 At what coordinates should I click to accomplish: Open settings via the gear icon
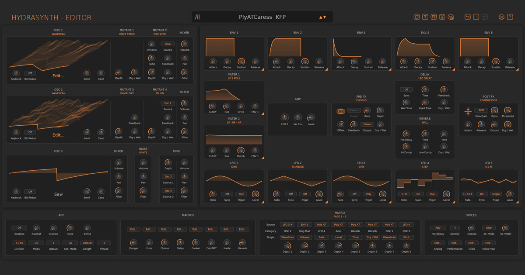click(x=501, y=17)
